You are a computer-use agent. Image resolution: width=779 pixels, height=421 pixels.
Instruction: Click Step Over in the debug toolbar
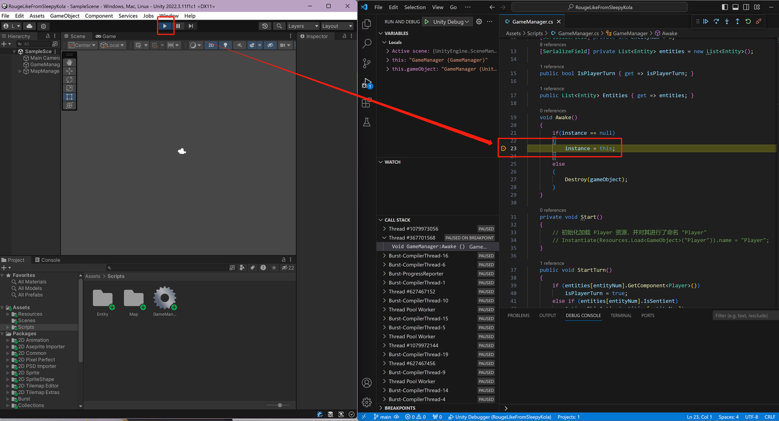(x=716, y=21)
